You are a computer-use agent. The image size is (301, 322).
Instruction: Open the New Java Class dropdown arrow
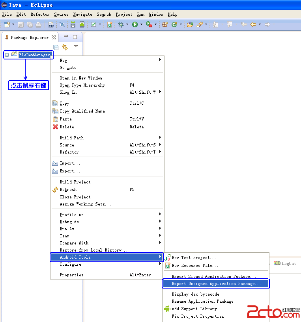point(181,24)
